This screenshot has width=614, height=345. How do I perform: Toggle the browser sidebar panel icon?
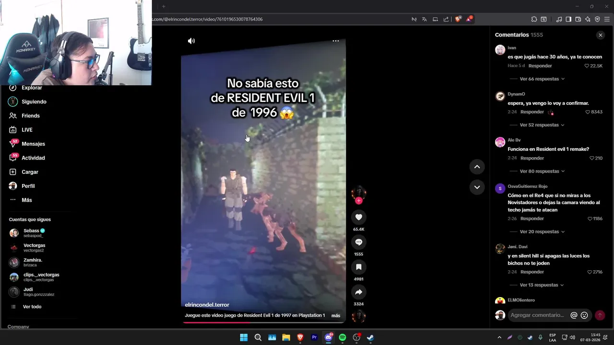(568, 19)
